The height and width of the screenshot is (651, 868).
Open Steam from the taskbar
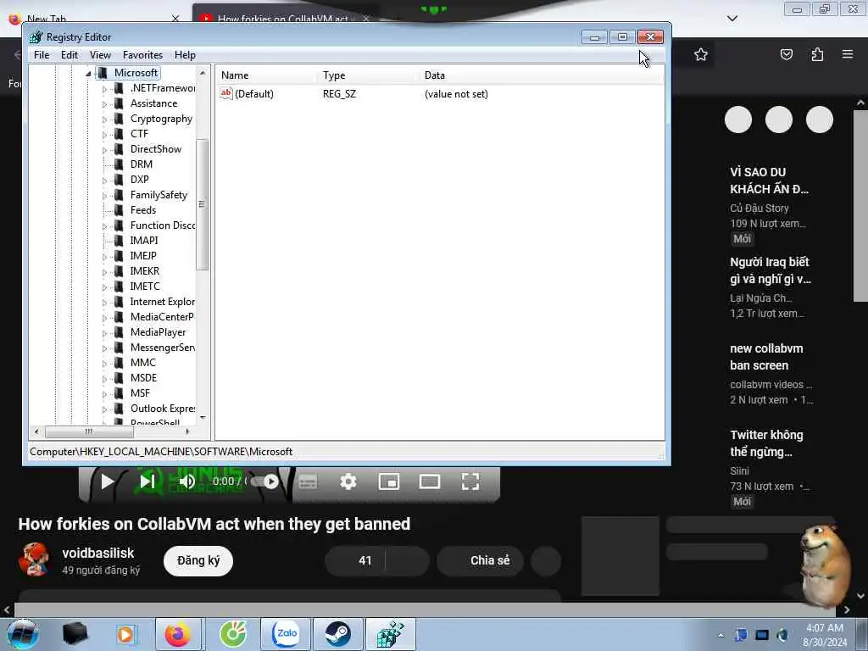coord(338,634)
